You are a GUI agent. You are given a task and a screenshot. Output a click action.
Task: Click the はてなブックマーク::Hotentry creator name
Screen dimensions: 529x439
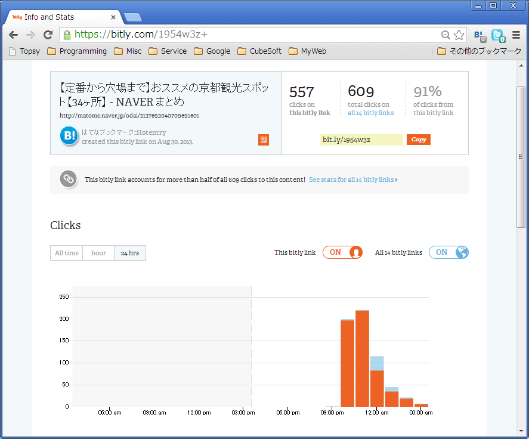coord(124,132)
